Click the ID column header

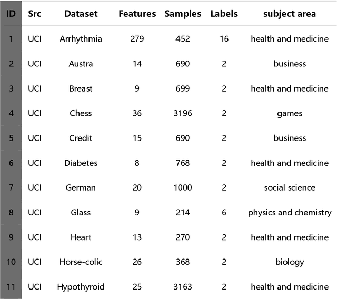coord(11,14)
